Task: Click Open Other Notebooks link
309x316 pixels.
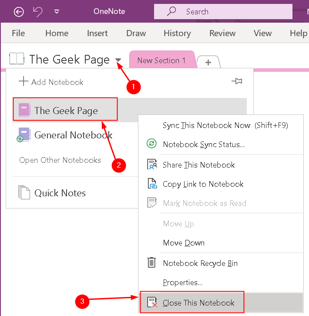Action: pyautogui.click(x=60, y=160)
